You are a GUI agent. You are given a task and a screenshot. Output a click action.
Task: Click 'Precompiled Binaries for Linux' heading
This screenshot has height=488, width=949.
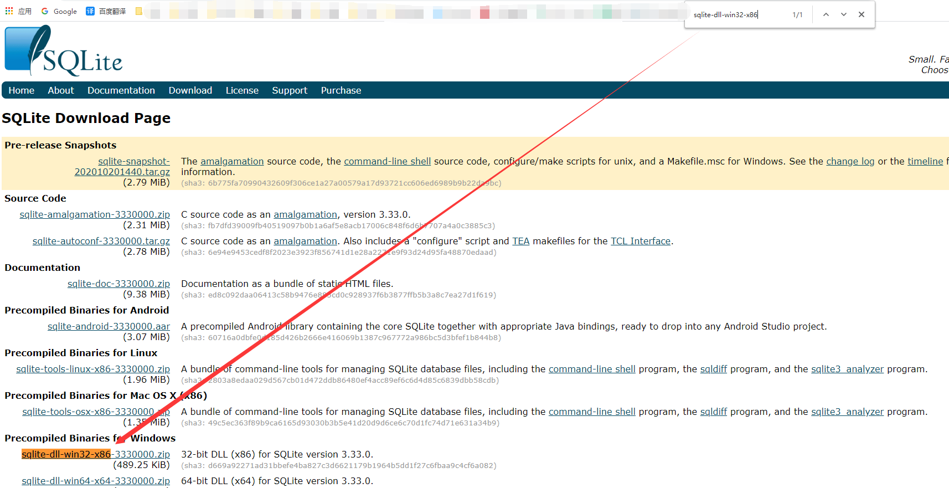tap(81, 353)
